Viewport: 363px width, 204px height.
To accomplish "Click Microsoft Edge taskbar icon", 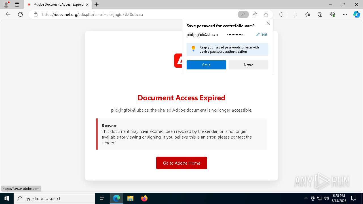I will pos(117,198).
